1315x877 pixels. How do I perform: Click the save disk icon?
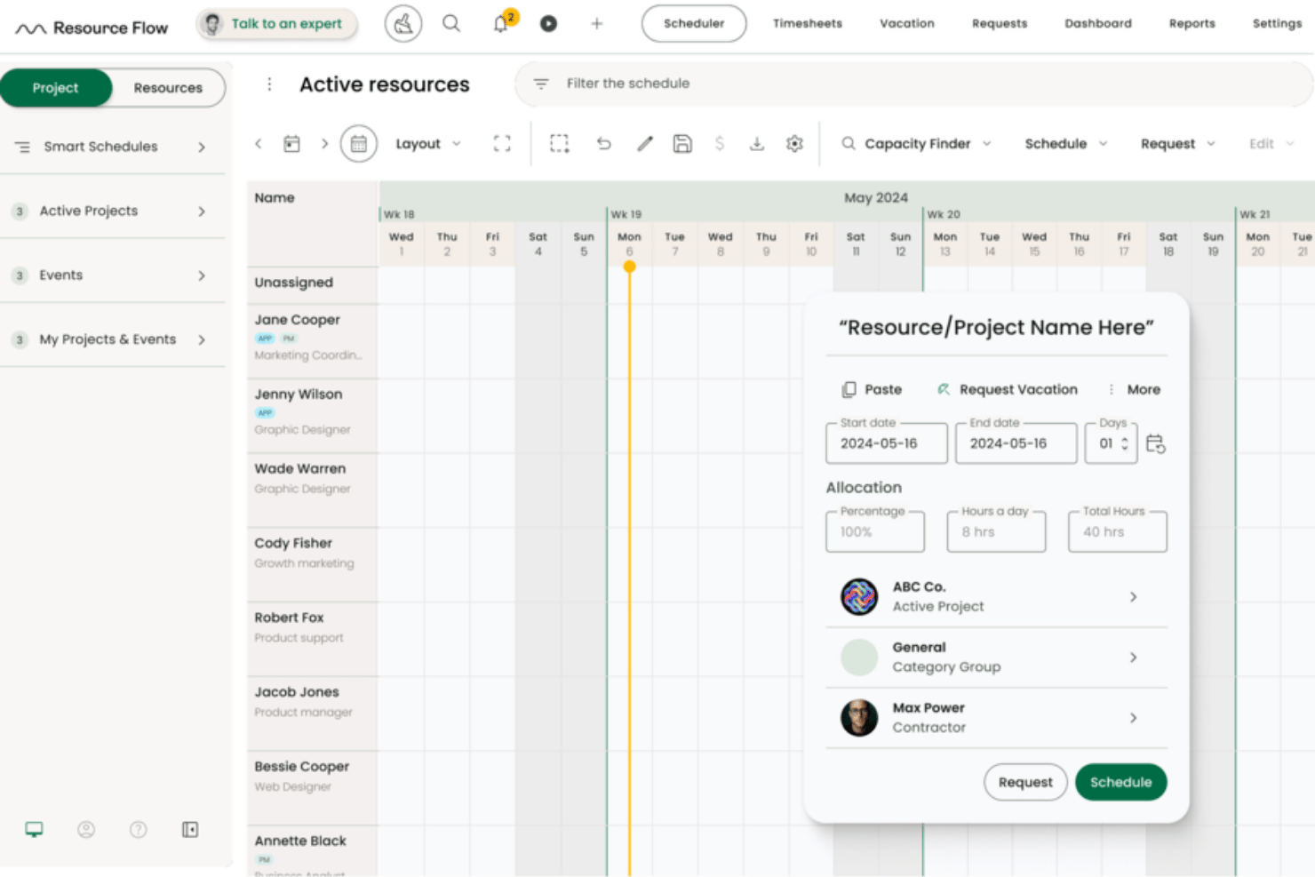(682, 143)
